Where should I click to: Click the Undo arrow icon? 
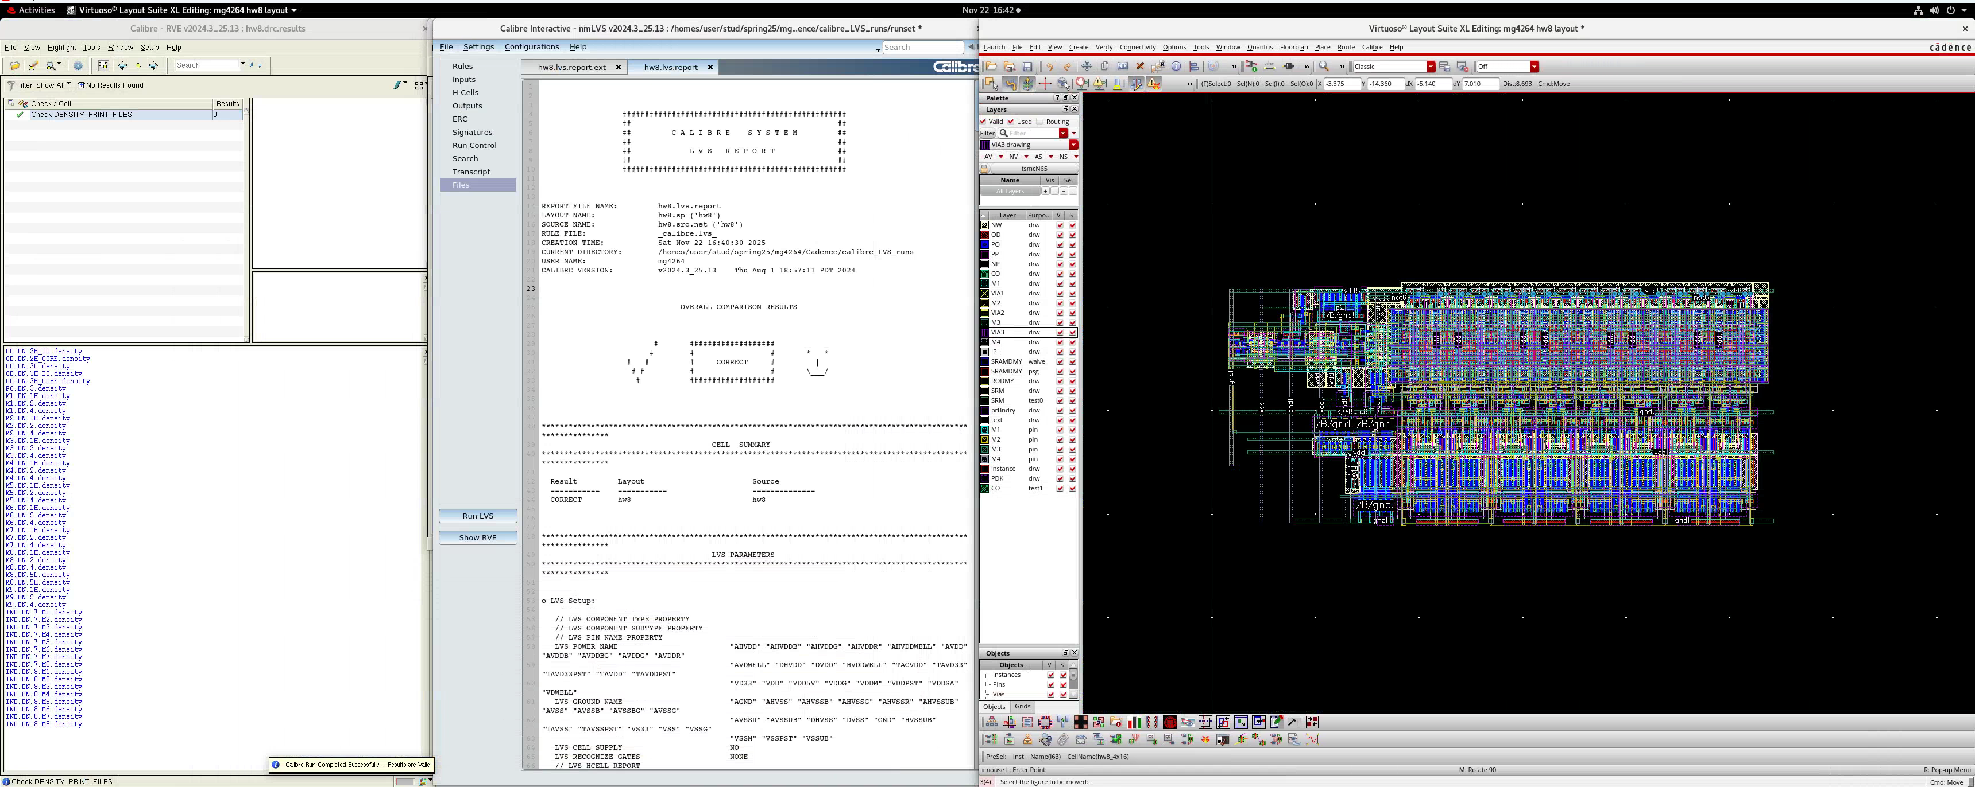pyautogui.click(x=1050, y=67)
